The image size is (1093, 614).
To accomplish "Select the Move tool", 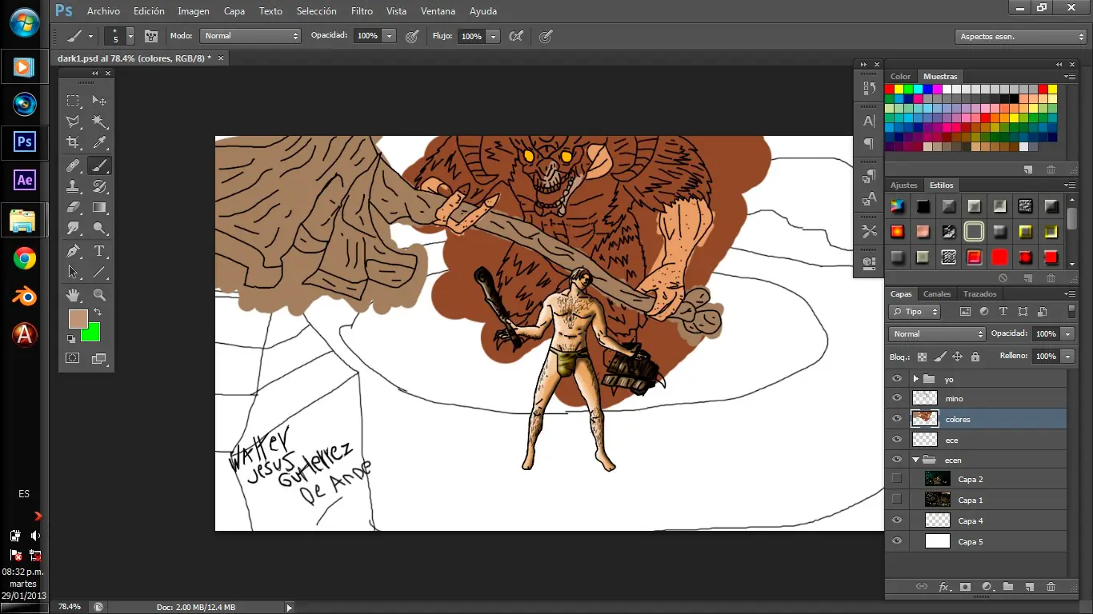I will pos(99,101).
